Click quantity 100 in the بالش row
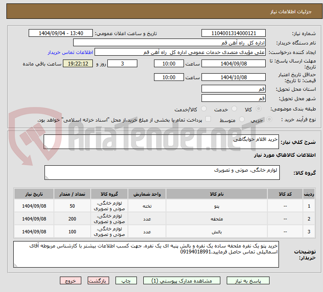This screenshot has width=323, height=292. pos(72,232)
